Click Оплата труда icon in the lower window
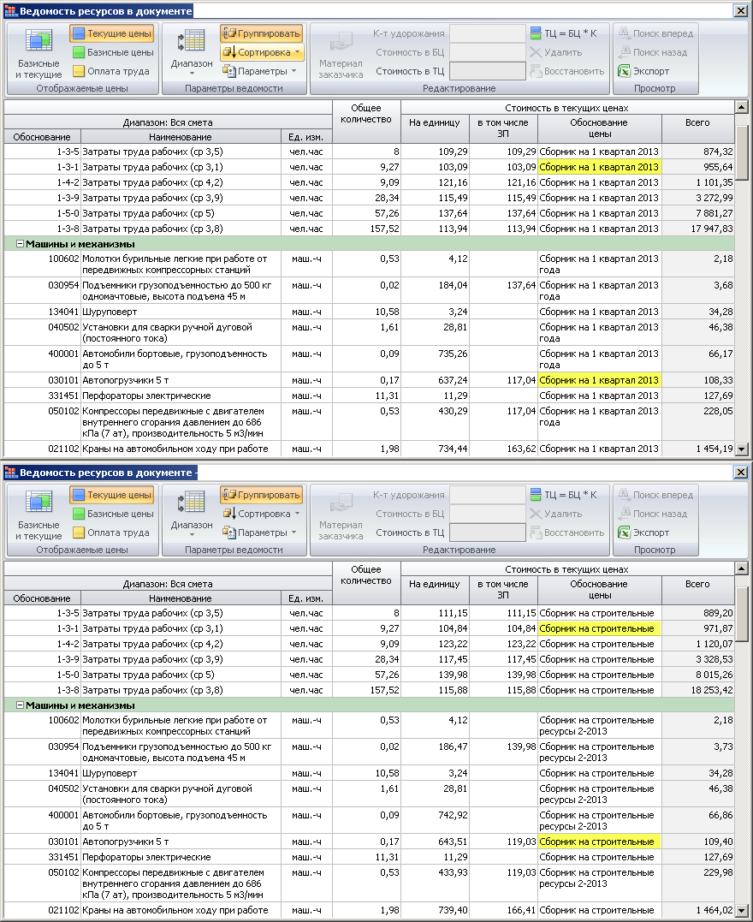Viewport: 753px width, 922px height. pos(79,532)
